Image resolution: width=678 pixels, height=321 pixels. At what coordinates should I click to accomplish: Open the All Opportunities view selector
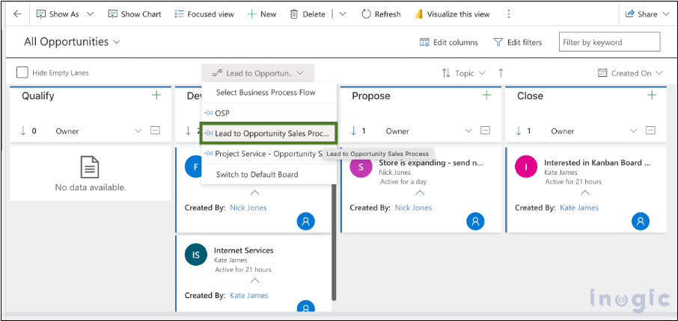72,42
